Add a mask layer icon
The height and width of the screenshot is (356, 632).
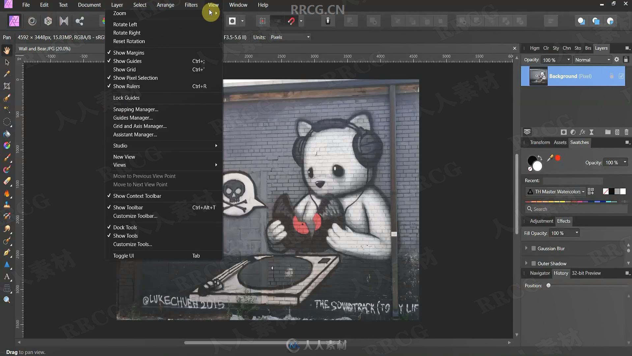pos(564,132)
